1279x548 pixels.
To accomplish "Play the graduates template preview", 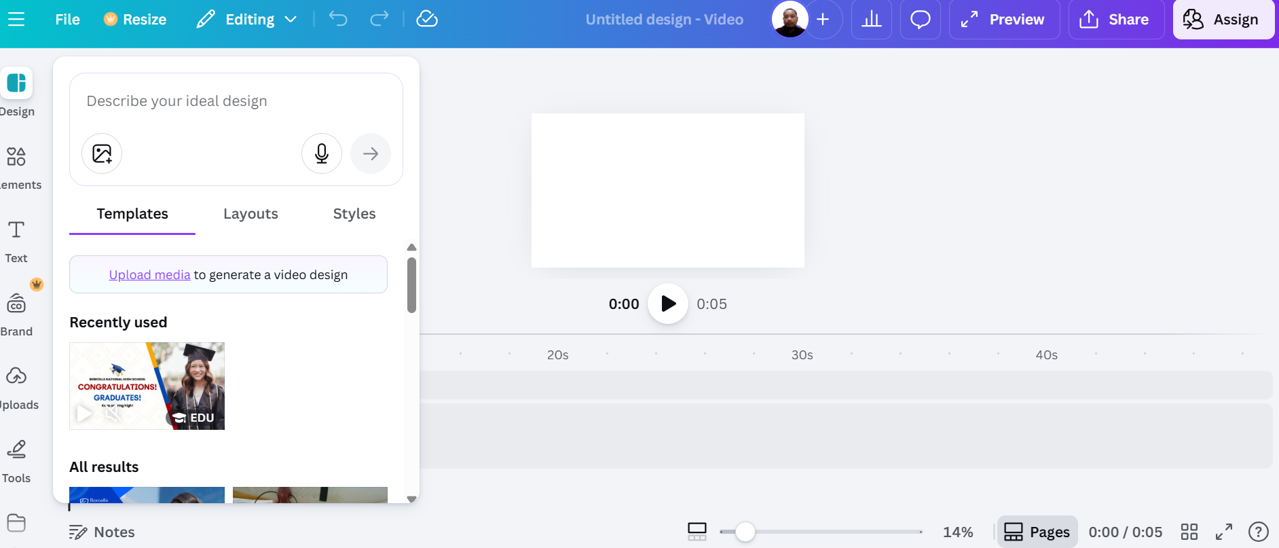I will 84,413.
